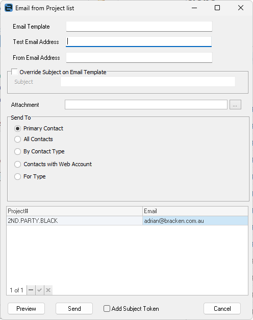Image resolution: width=253 pixels, height=320 pixels.
Task: Select Contacts with Web Account option
Action: click(x=17, y=164)
